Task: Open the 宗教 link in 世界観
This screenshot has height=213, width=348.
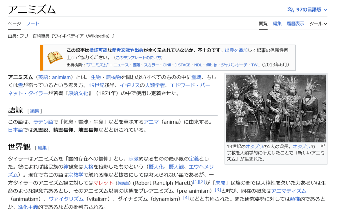Action: pos(133,159)
